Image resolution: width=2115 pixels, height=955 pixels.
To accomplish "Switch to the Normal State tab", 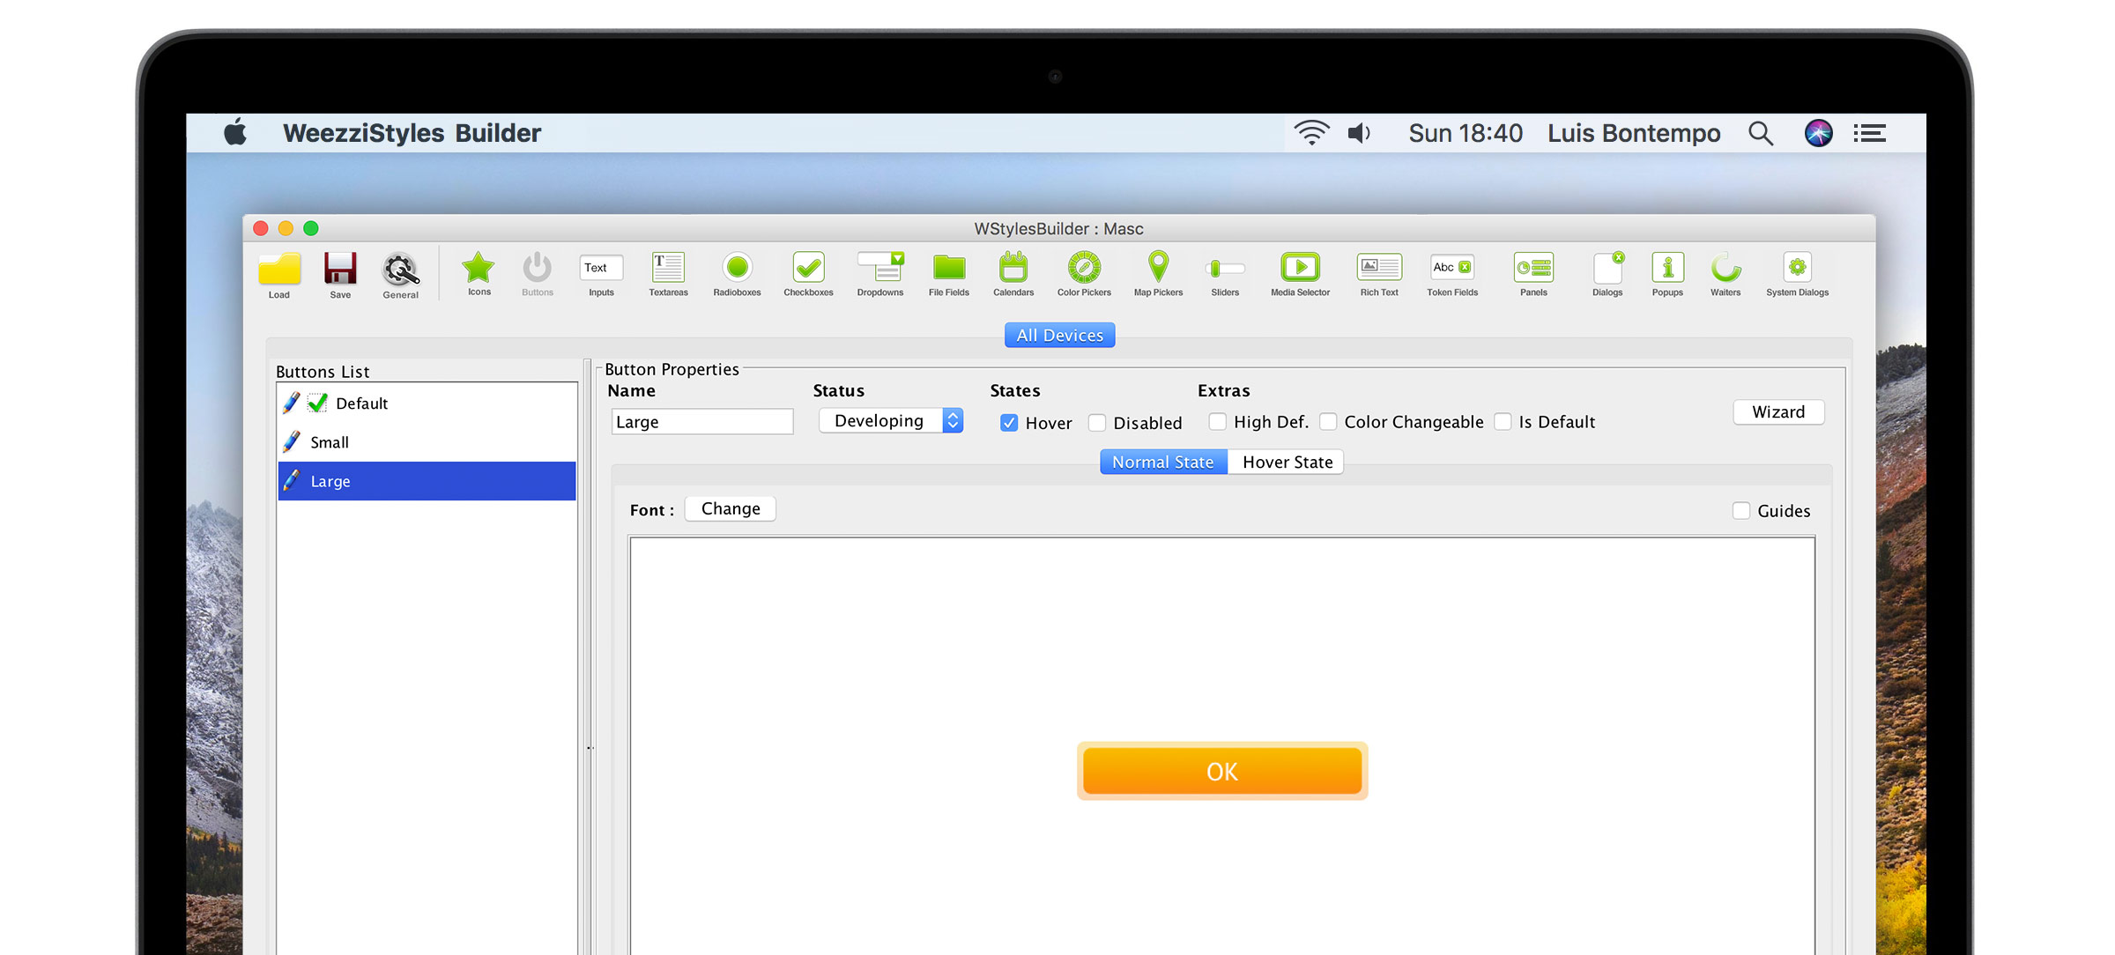I will pos(1163,463).
